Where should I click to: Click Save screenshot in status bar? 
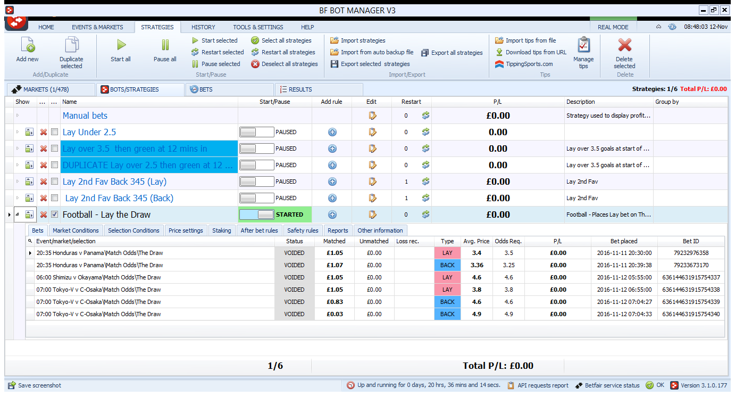coord(35,385)
